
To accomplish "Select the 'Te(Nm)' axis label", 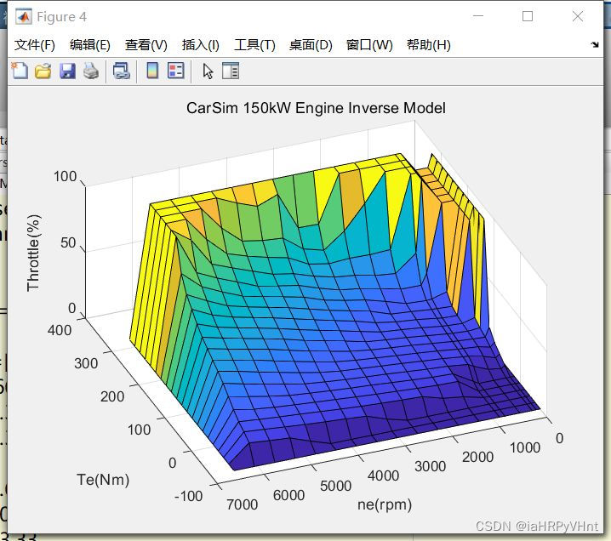I will pos(103,480).
